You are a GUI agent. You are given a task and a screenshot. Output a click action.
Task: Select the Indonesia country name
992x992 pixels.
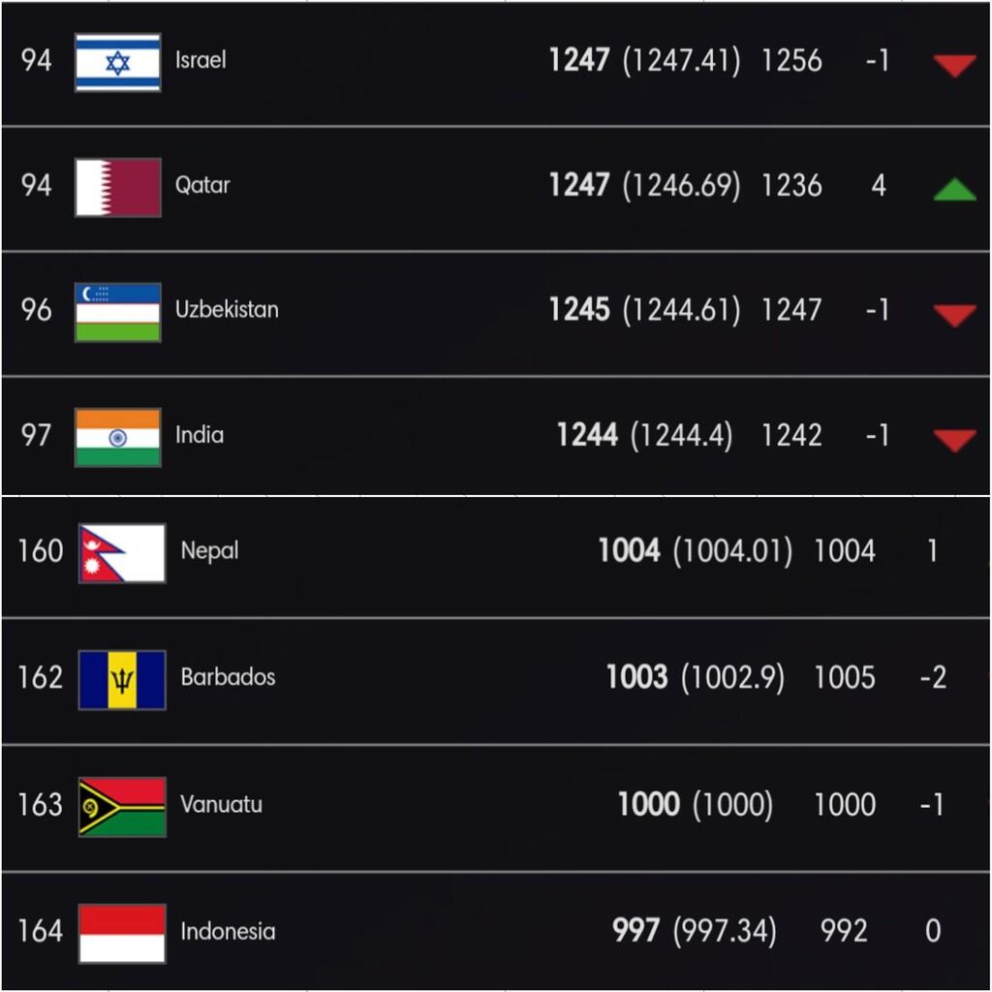pyautogui.click(x=228, y=932)
